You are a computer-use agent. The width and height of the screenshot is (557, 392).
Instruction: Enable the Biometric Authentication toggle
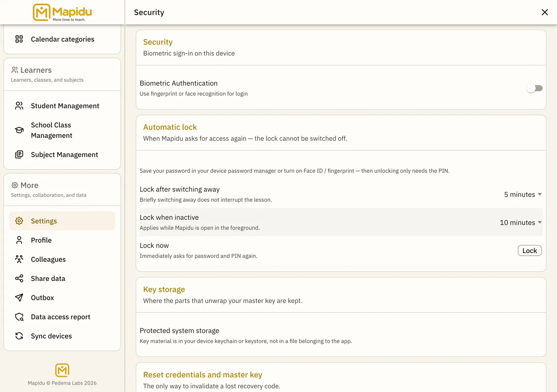click(535, 88)
